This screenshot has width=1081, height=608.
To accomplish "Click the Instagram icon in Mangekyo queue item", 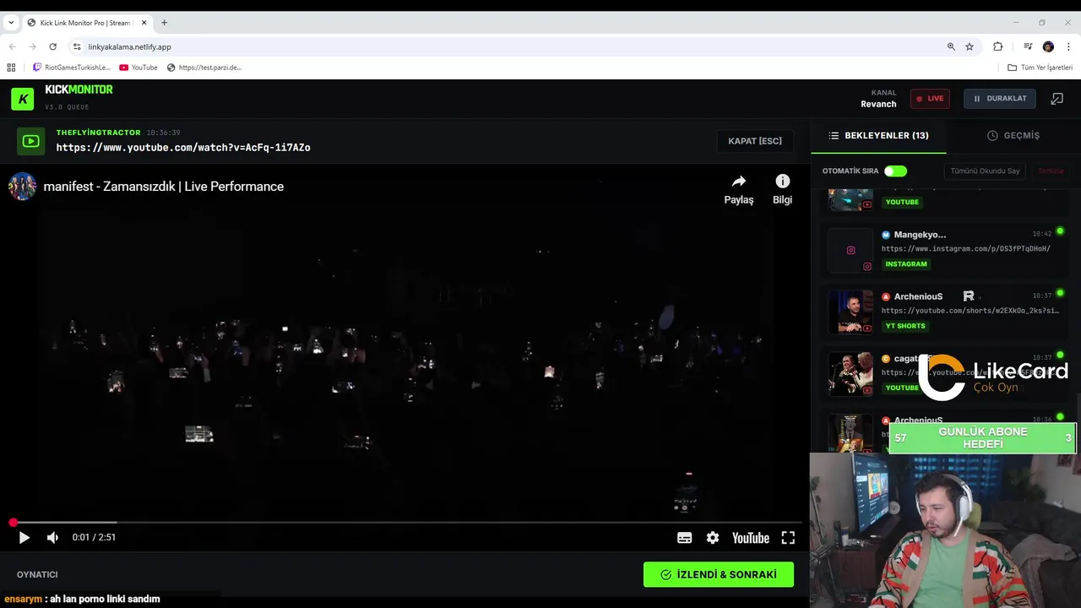I will (850, 250).
